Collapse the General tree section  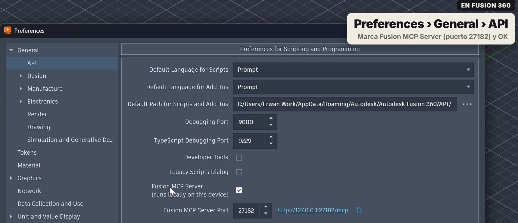tap(11, 50)
